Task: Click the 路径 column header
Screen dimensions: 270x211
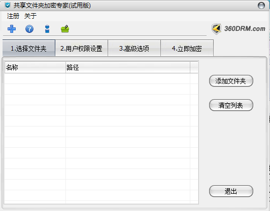Action: pyautogui.click(x=128, y=67)
